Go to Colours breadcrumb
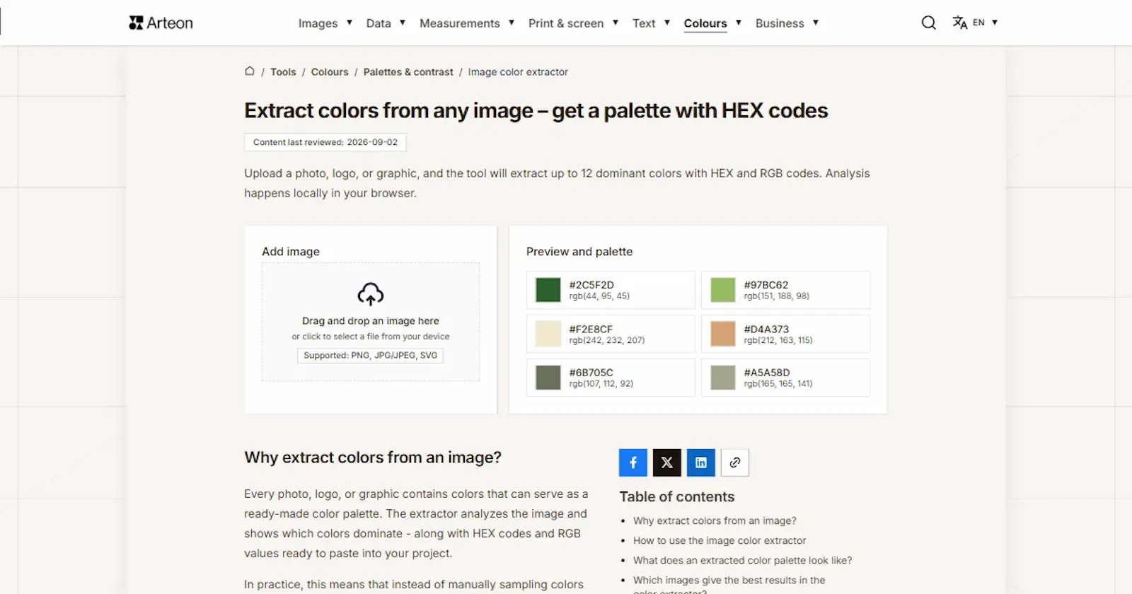Screen dimensions: 1132x594 click(330, 72)
